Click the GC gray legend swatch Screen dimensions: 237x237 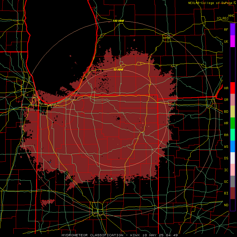pyautogui.click(x=233, y=181)
